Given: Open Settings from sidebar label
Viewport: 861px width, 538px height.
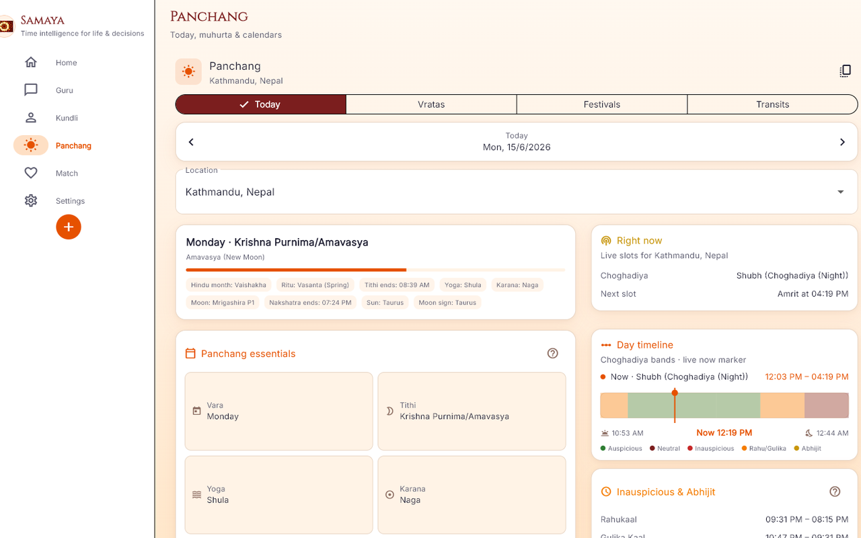Looking at the screenshot, I should tap(70, 200).
